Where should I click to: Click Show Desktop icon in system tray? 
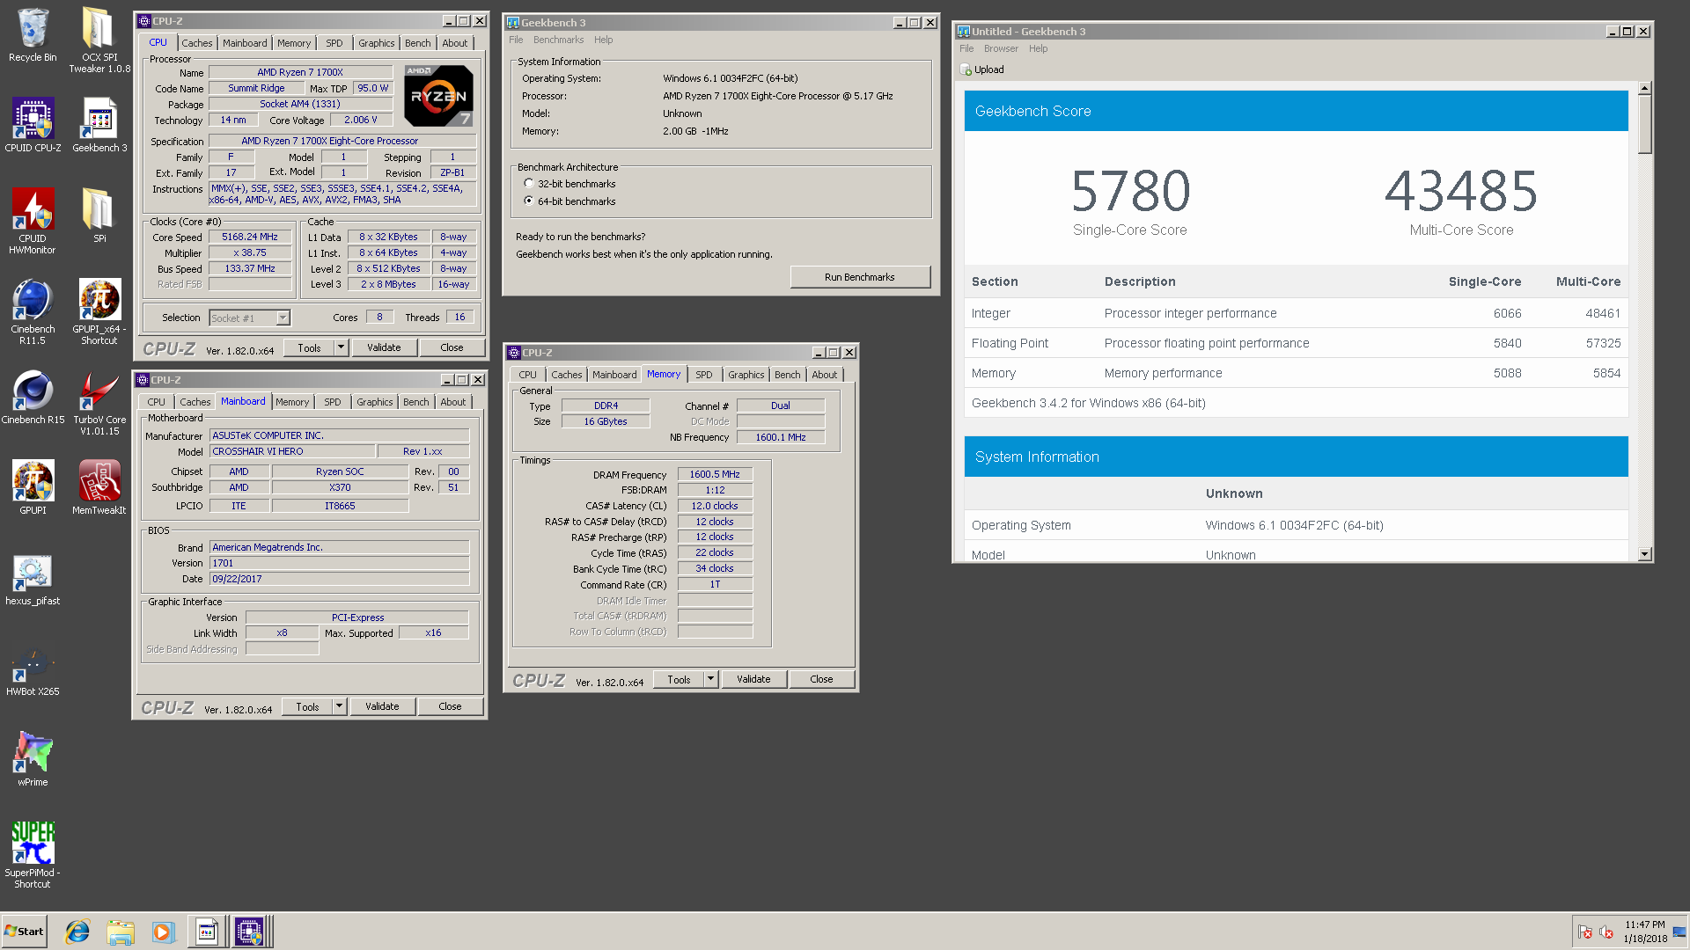(x=1679, y=932)
